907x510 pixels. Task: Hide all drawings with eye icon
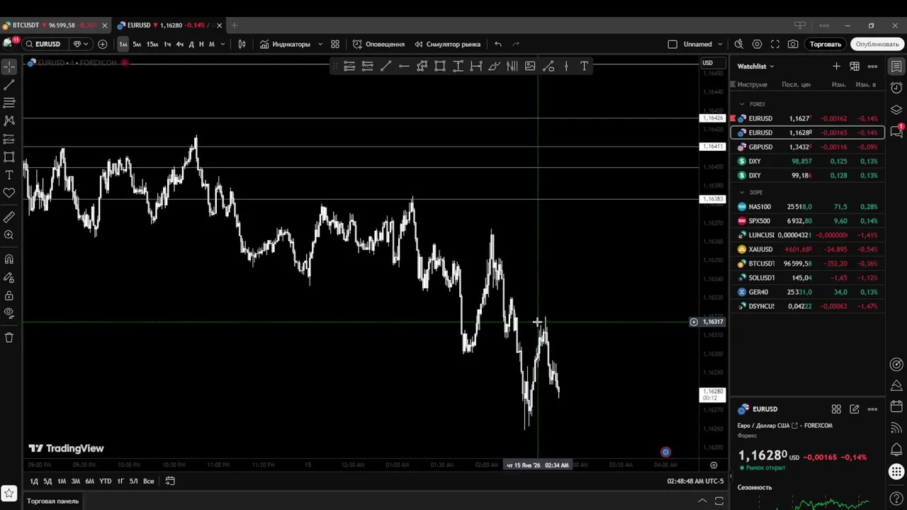tap(9, 313)
